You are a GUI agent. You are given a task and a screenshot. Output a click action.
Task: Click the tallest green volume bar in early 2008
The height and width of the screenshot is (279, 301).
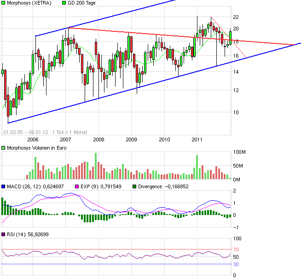[x=96, y=166]
